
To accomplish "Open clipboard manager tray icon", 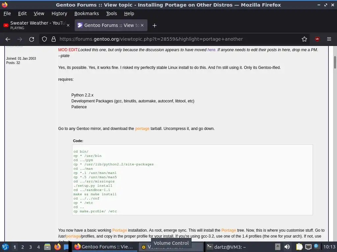I will [299, 247].
